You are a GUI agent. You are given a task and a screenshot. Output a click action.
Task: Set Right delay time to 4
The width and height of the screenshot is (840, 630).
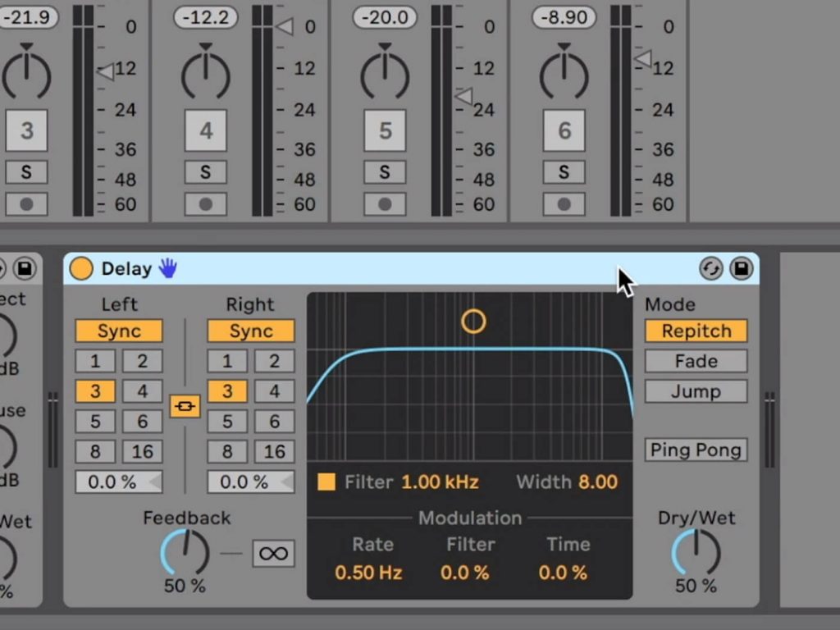(274, 391)
